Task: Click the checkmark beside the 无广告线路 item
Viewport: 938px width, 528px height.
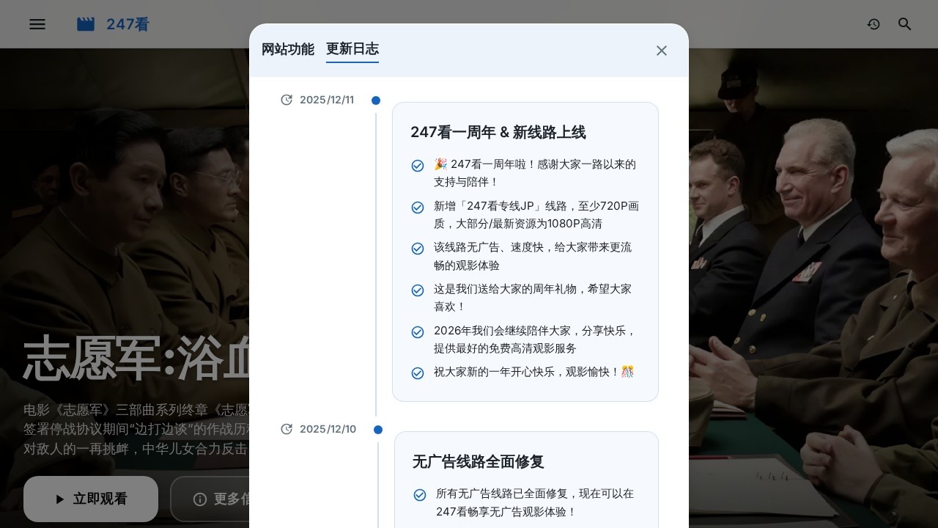Action: click(x=420, y=495)
